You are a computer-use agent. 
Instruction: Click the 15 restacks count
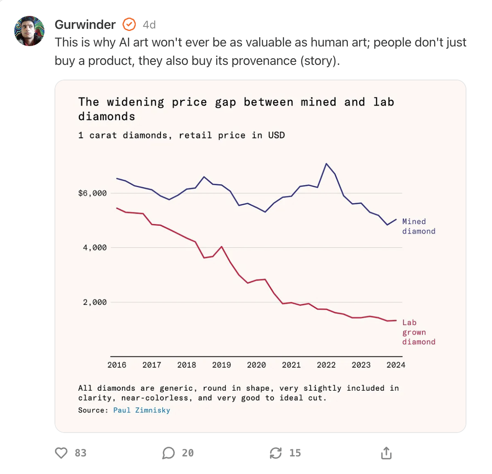[x=295, y=453]
